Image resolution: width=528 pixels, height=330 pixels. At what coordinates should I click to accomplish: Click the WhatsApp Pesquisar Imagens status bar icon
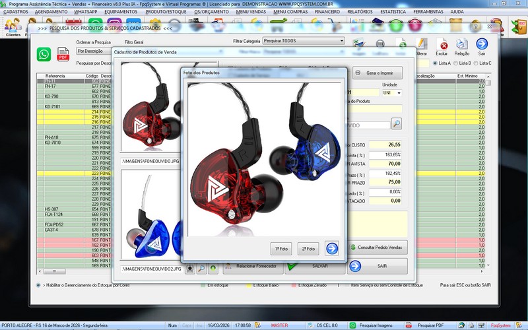point(352,325)
